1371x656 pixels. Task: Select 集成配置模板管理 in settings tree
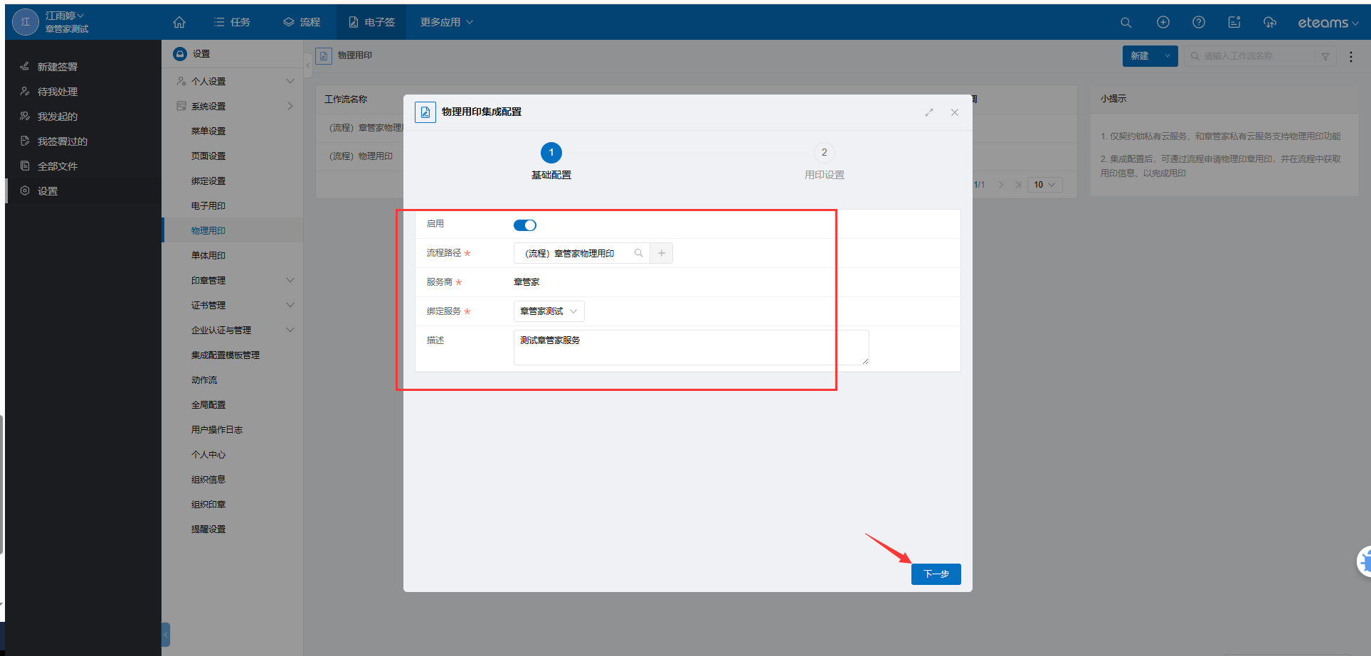point(226,355)
